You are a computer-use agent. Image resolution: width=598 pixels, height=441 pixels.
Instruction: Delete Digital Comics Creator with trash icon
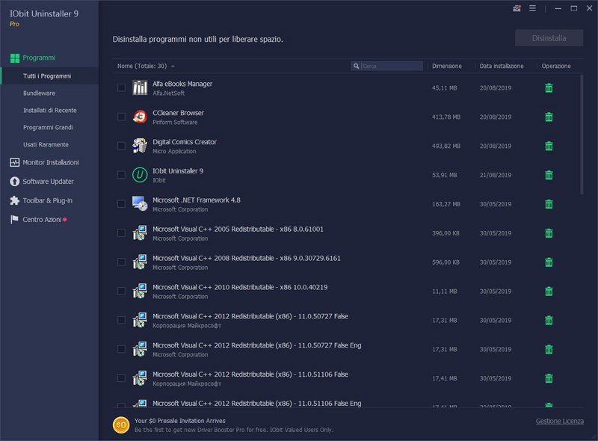549,146
